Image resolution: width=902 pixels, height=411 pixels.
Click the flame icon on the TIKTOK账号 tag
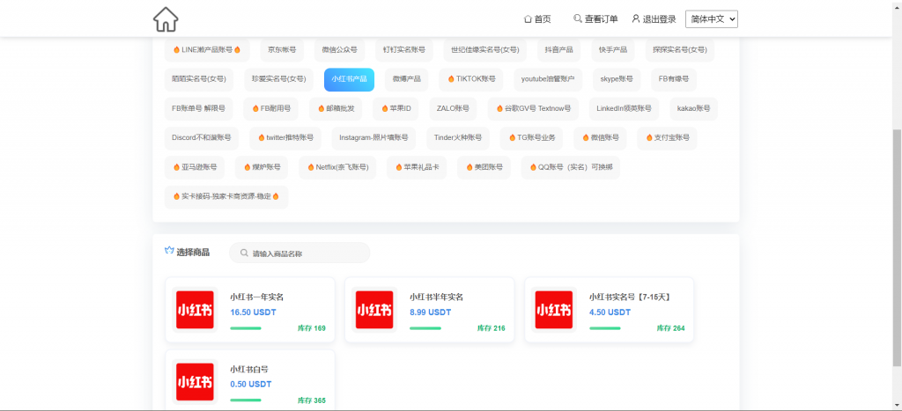tap(450, 78)
